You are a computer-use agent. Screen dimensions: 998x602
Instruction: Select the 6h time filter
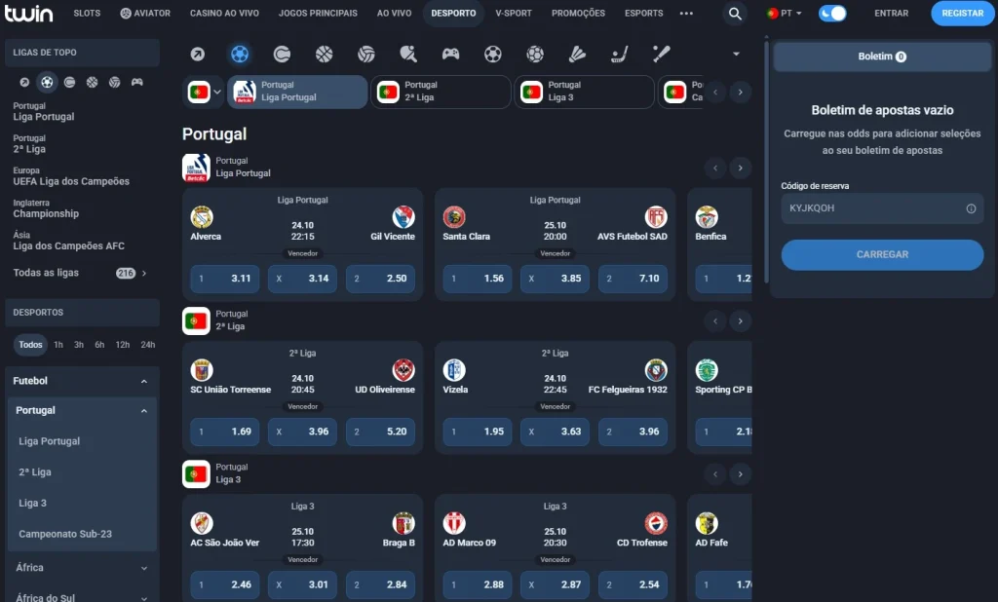pos(100,344)
